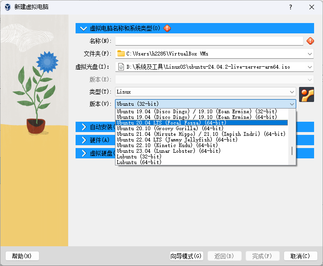
Task: Select Lubuntu (32-bit)
Action: 202,156
